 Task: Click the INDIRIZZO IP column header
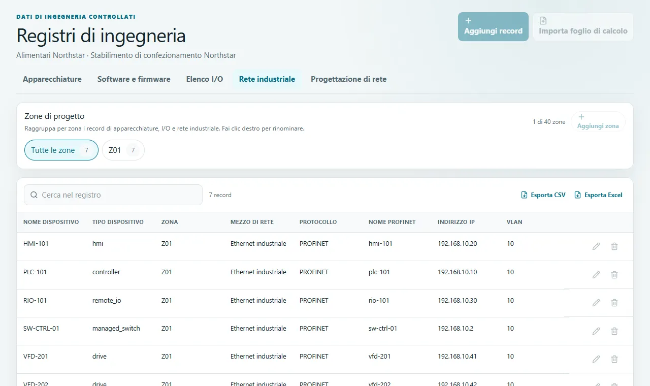coord(456,222)
